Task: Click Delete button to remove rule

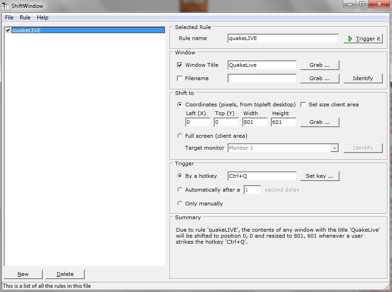Action: [65, 274]
